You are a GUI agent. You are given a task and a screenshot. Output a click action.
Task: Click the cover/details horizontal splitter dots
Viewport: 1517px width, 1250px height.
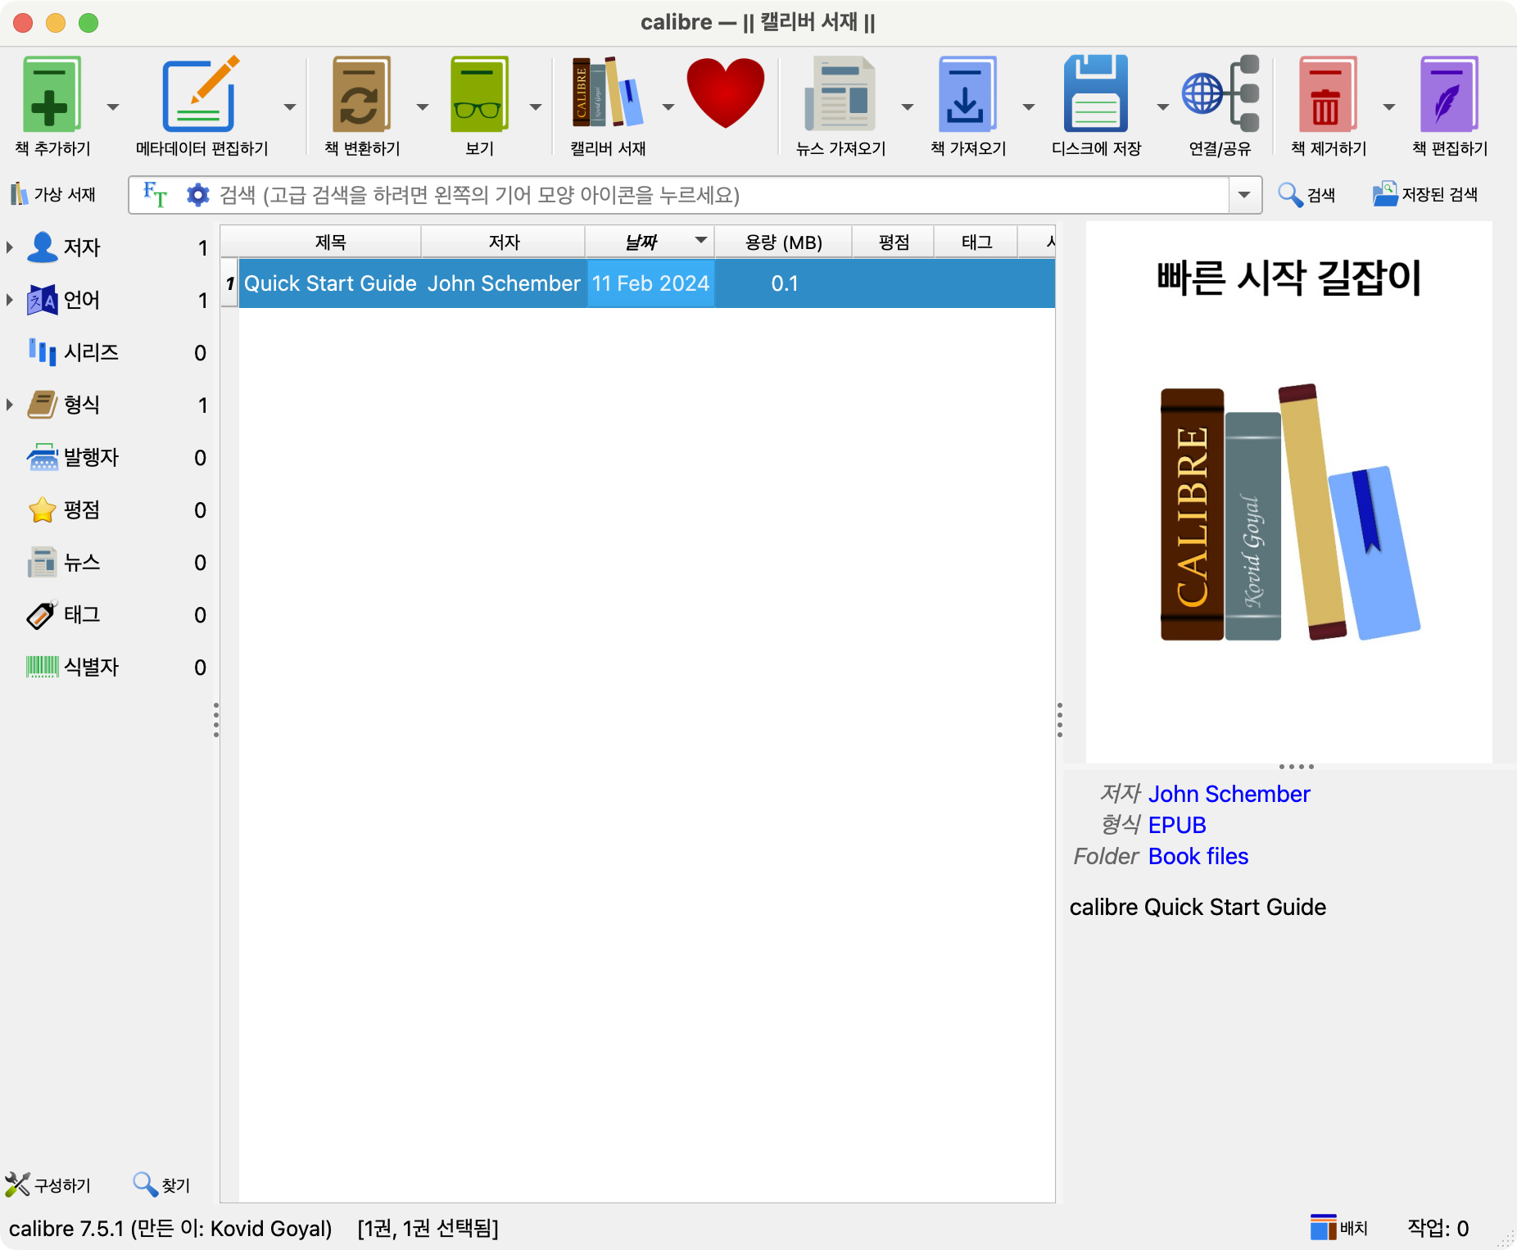1297,767
